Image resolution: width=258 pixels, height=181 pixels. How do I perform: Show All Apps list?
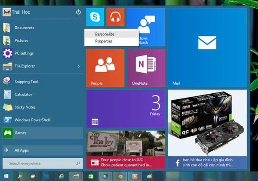pos(43,150)
